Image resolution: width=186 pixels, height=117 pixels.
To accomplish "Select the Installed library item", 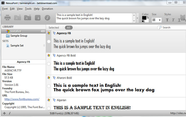I will pyautogui.click(x=23, y=31).
